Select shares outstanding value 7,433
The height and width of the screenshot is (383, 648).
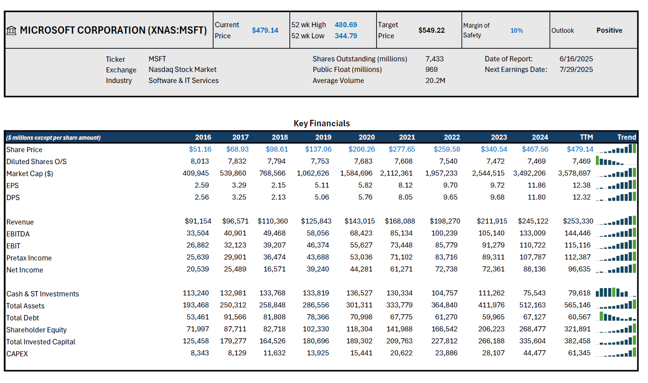click(434, 59)
